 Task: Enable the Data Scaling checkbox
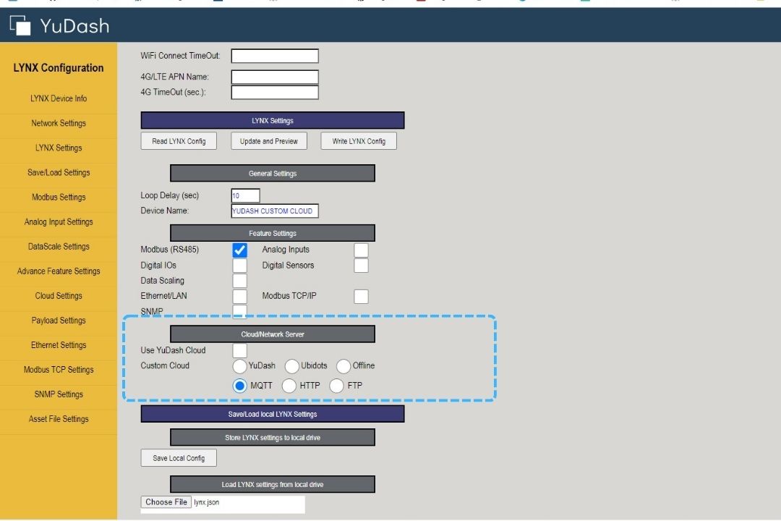pyautogui.click(x=239, y=281)
